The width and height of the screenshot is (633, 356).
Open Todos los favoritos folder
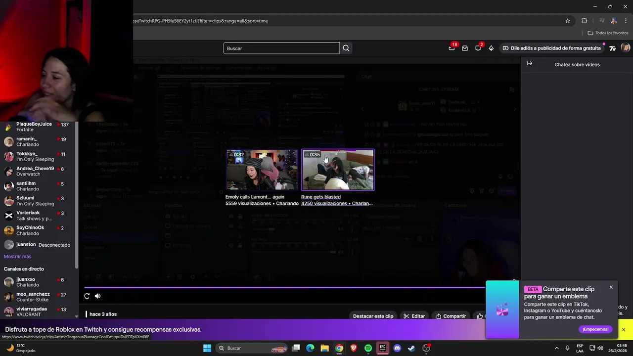608,33
